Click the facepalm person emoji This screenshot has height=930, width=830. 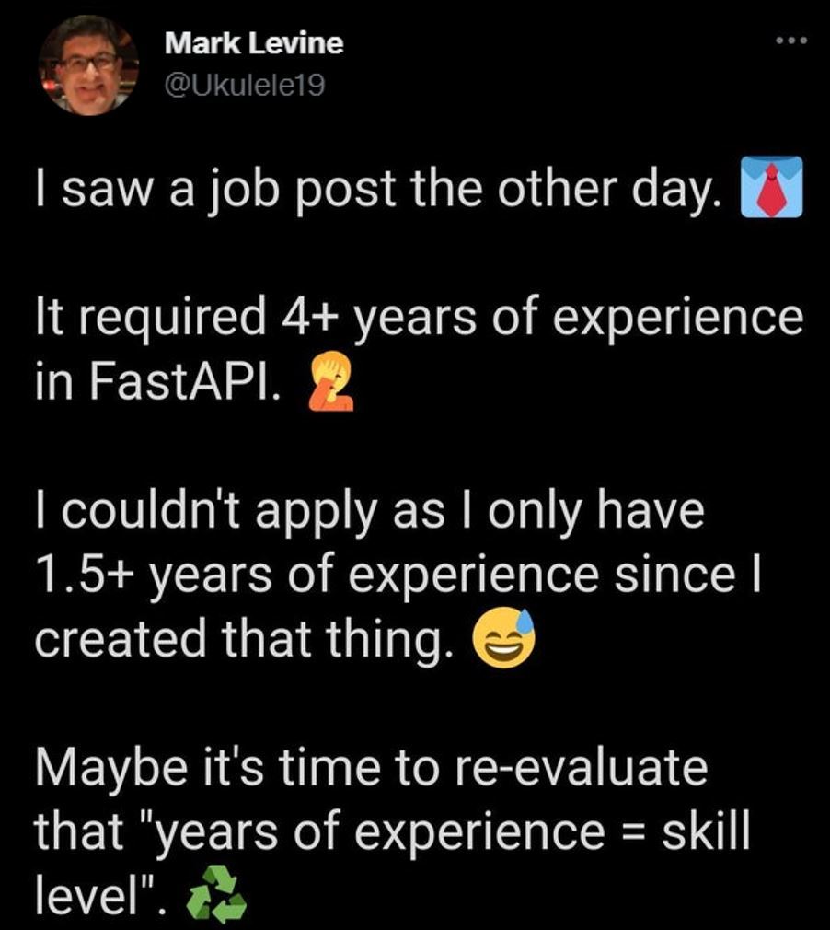[330, 381]
